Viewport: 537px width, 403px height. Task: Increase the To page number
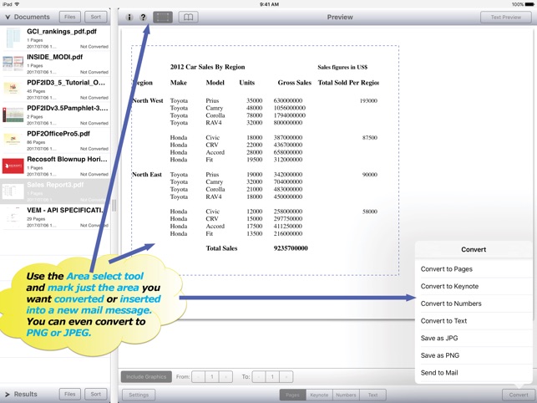(x=286, y=376)
